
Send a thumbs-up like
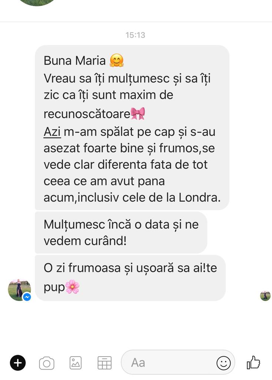[253, 363]
